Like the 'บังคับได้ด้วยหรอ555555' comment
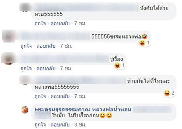182x129 pixels. click(40, 24)
